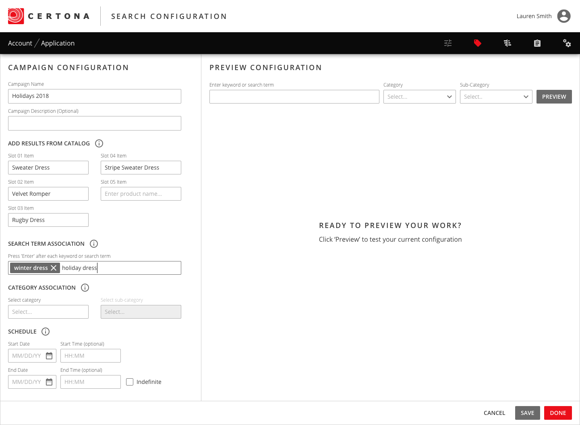This screenshot has width=580, height=425.
Task: Click the Lauren Smith user name
Action: tap(534, 16)
